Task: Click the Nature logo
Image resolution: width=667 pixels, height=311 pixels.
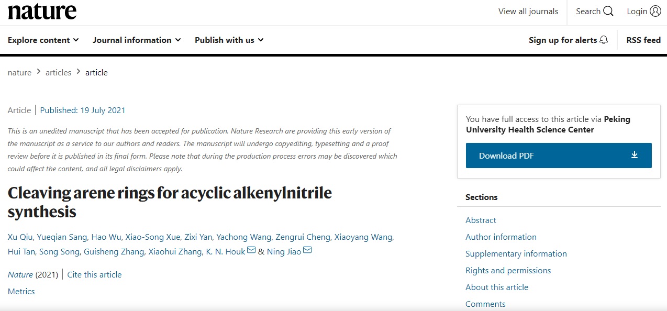Action: tap(42, 12)
